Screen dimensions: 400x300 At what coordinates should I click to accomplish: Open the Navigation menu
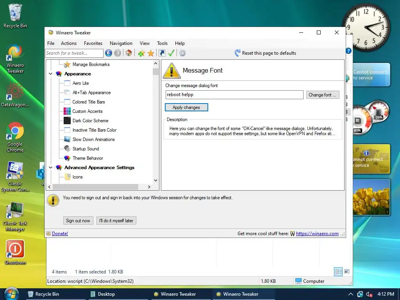coord(121,43)
